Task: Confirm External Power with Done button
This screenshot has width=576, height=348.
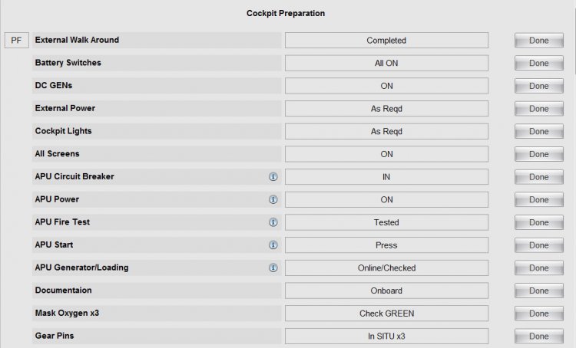Action: [x=539, y=109]
